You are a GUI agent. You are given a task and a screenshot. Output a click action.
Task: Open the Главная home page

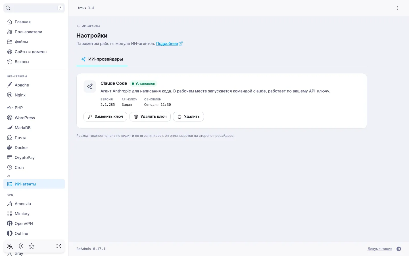click(x=34, y=22)
